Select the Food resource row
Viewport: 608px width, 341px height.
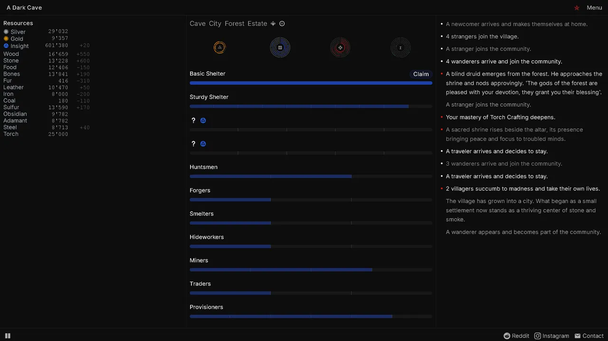[x=47, y=68]
